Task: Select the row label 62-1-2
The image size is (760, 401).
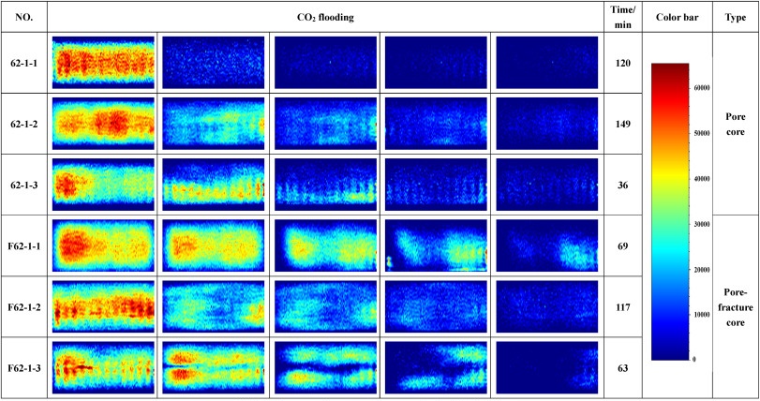Action: tap(22, 123)
